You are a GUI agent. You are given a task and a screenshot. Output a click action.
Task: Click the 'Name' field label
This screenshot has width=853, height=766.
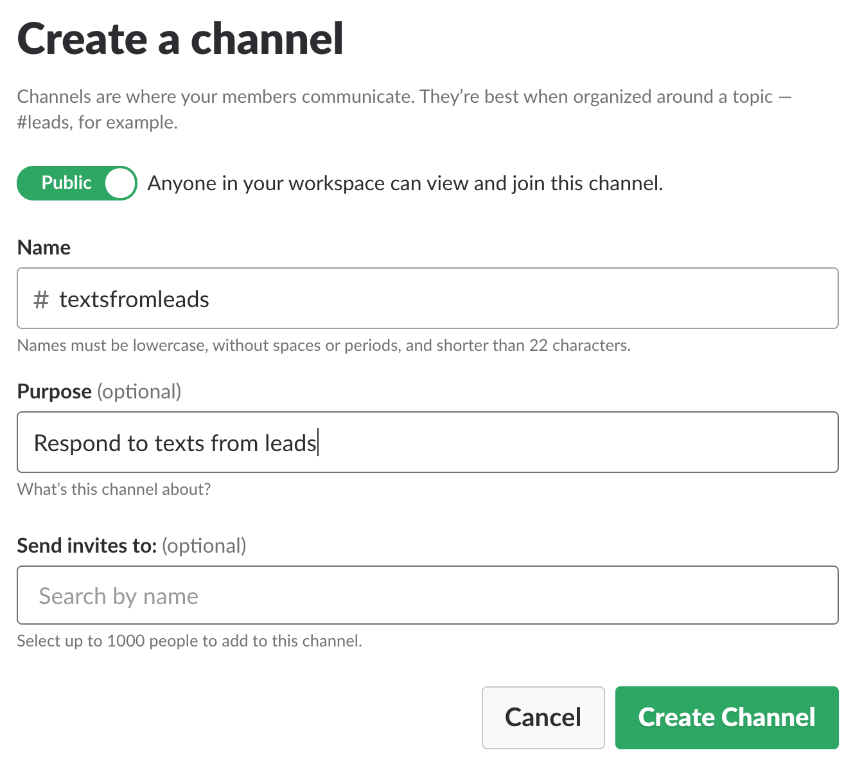click(44, 247)
